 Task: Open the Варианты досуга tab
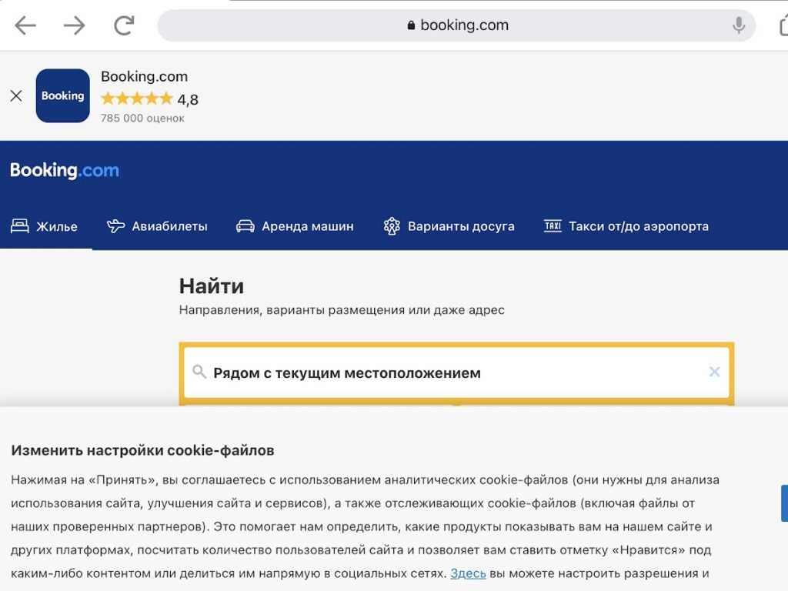coord(449,226)
